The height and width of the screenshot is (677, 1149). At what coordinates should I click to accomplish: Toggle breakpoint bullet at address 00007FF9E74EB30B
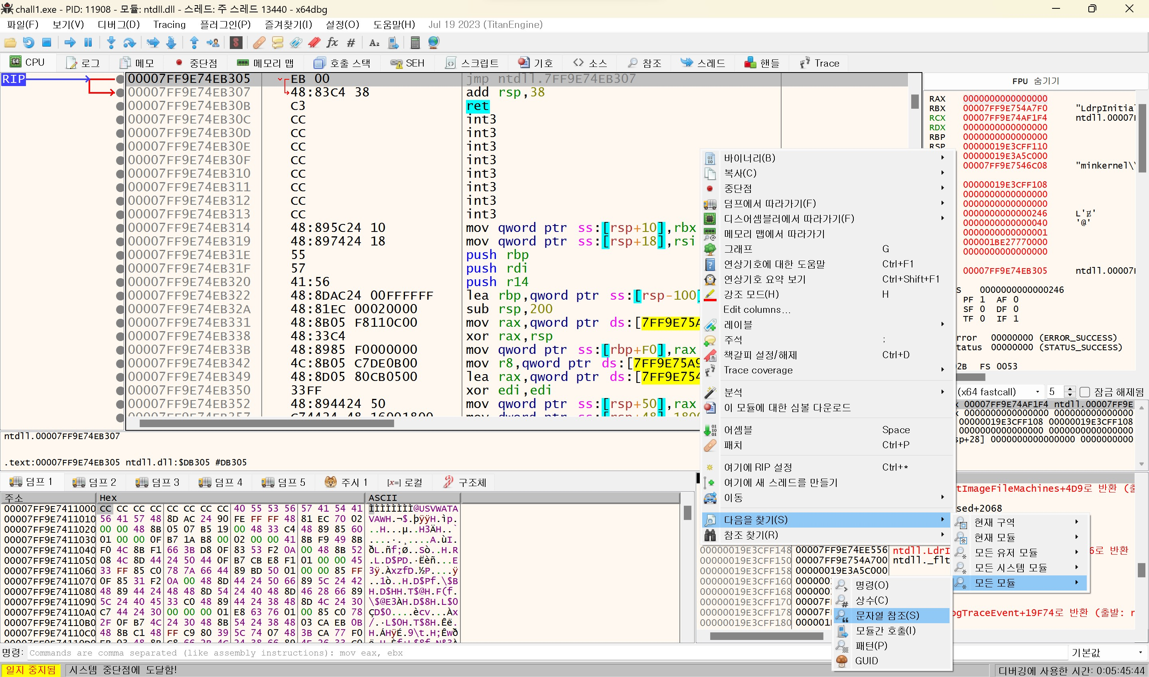(120, 106)
